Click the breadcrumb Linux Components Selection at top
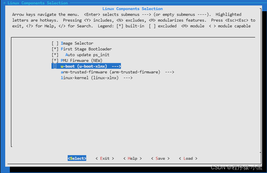The height and width of the screenshot is (173, 267). click(38, 3)
